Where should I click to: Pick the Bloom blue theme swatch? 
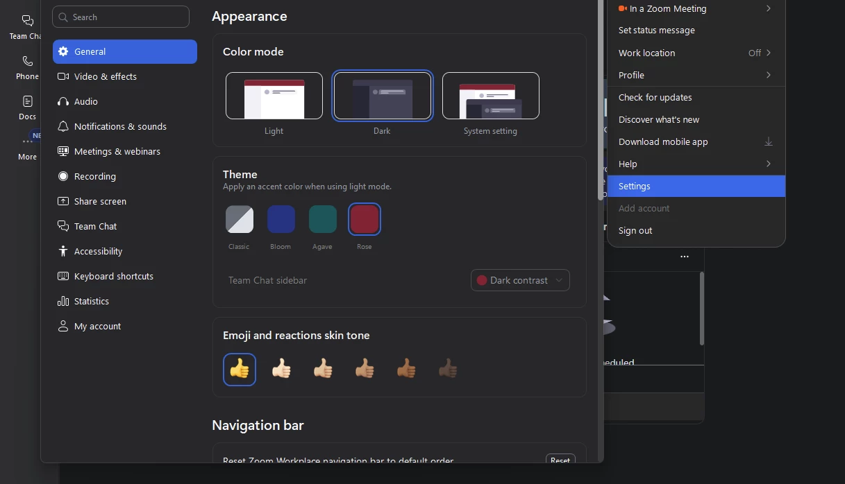click(281, 219)
